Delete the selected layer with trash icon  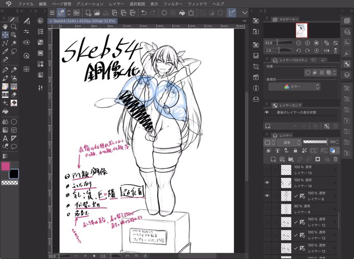click(335, 159)
